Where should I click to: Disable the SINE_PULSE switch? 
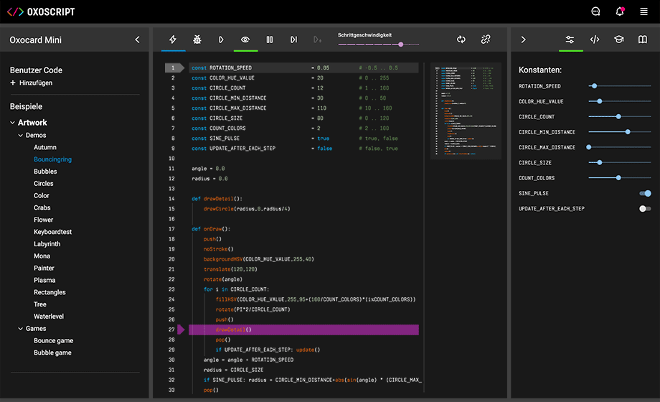pyautogui.click(x=645, y=193)
